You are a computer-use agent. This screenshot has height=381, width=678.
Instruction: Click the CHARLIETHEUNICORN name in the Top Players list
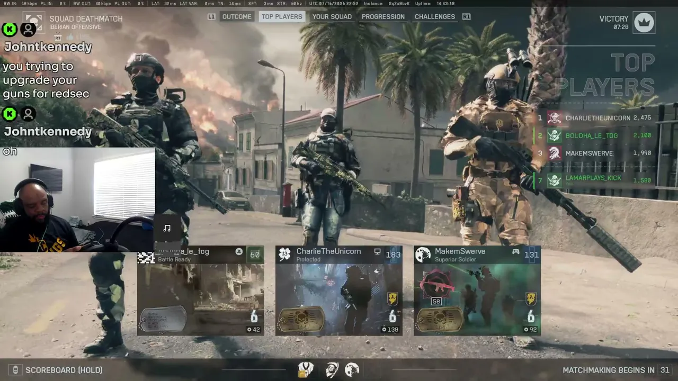(x=597, y=118)
